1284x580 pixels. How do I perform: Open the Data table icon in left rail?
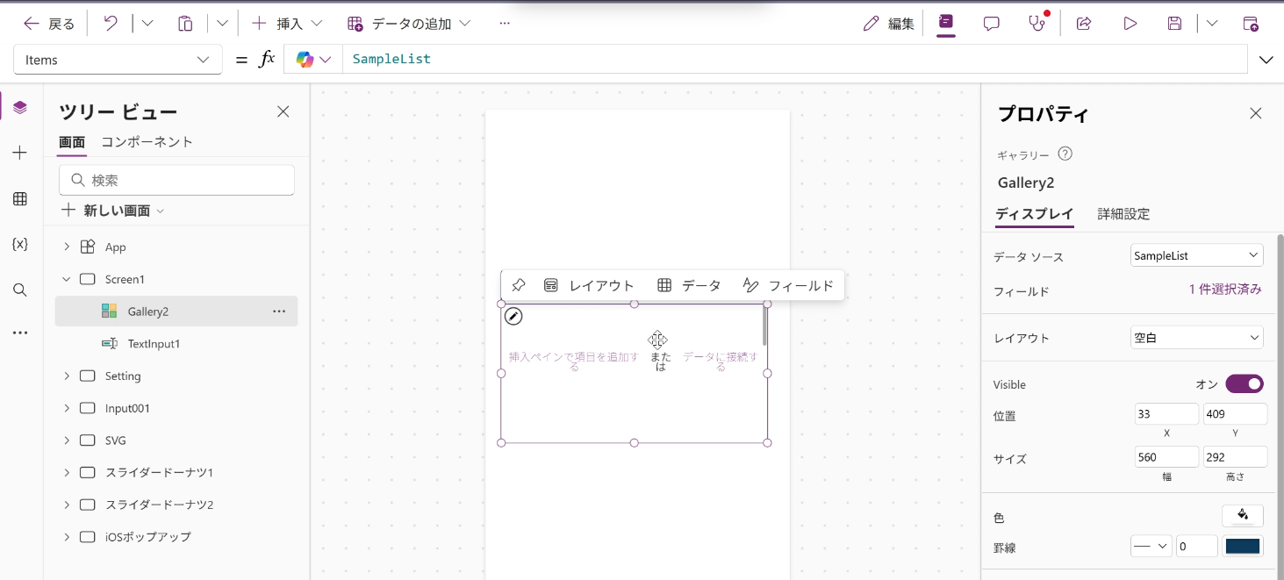20,198
